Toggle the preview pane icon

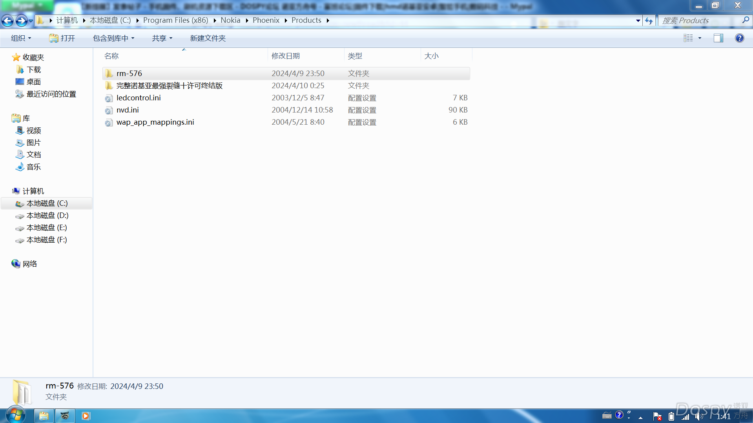pyautogui.click(x=718, y=38)
